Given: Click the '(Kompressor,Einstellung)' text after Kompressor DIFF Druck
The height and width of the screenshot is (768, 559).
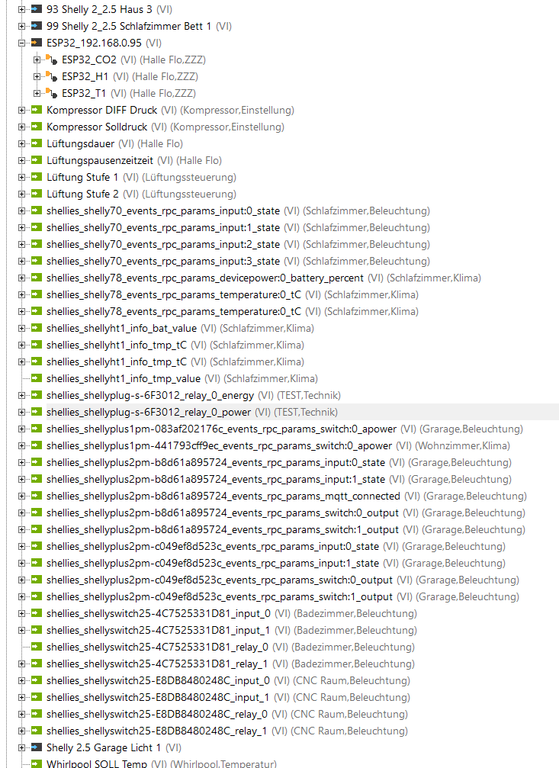Looking at the screenshot, I should (x=237, y=110).
